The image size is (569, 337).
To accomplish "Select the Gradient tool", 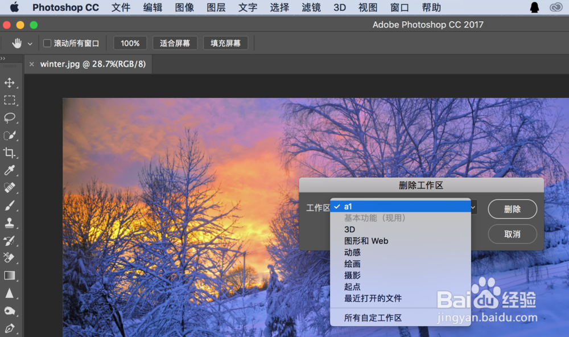I will 10,276.
